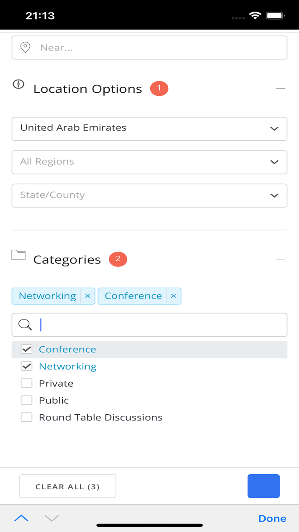Screen dimensions: 299x532
Task: Click the magnifier icon in search box
Action: (x=25, y=325)
